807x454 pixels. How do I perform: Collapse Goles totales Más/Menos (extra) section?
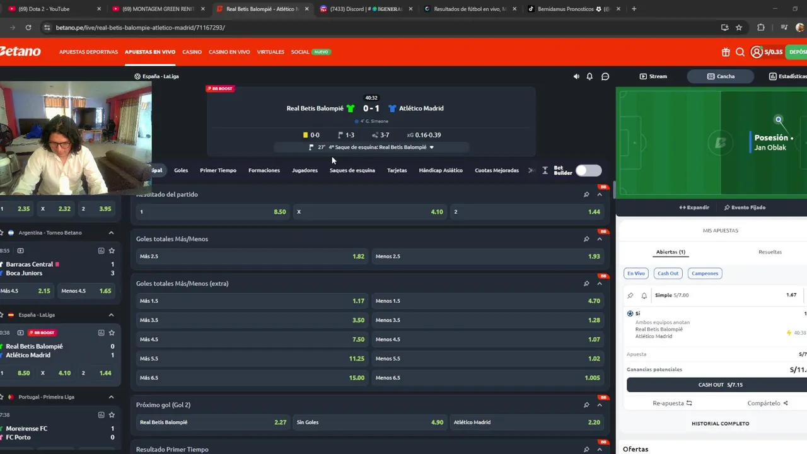point(600,284)
